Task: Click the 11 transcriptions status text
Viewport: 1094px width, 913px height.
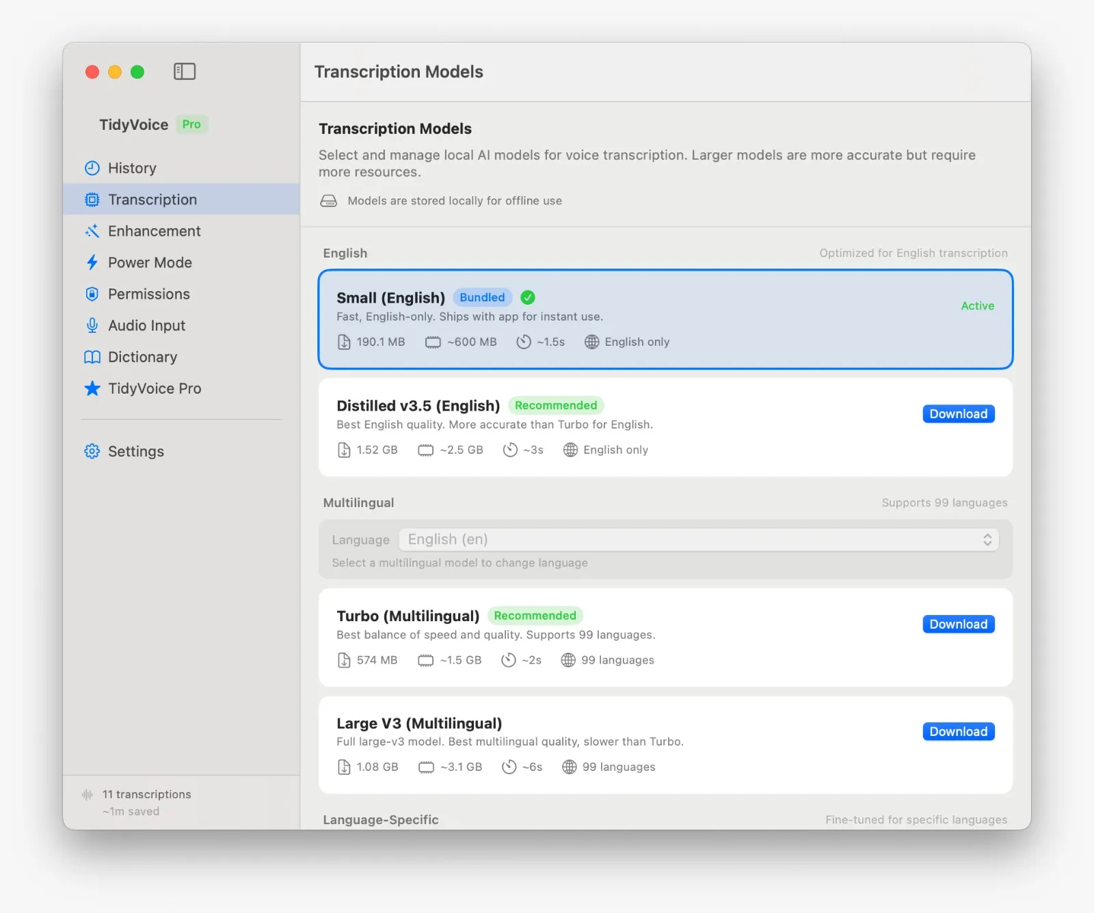Action: coord(147,794)
